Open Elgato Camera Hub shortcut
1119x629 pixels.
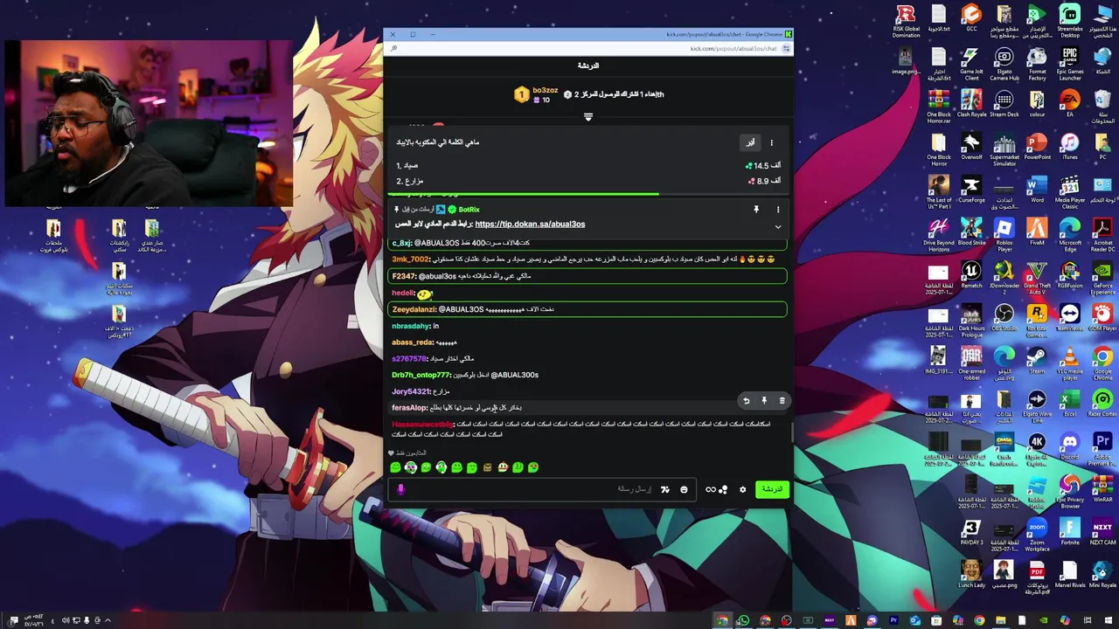[x=1004, y=64]
